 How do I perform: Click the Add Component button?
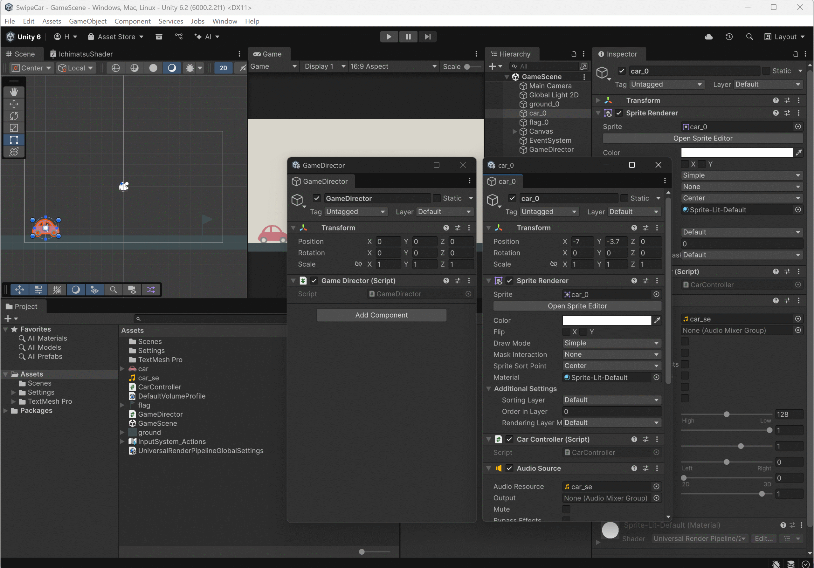(381, 315)
